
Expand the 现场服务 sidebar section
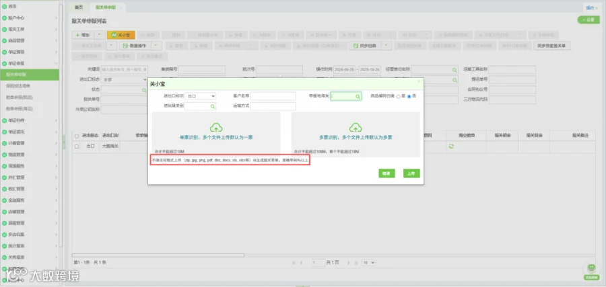coord(56,166)
